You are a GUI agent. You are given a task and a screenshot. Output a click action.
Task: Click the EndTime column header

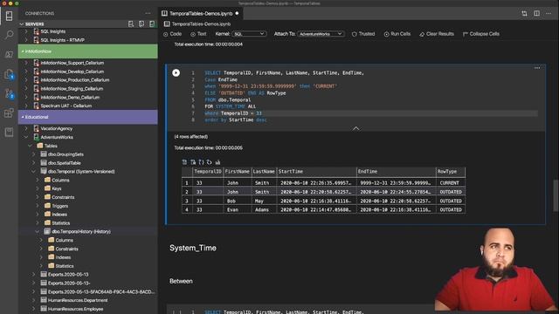coord(396,172)
